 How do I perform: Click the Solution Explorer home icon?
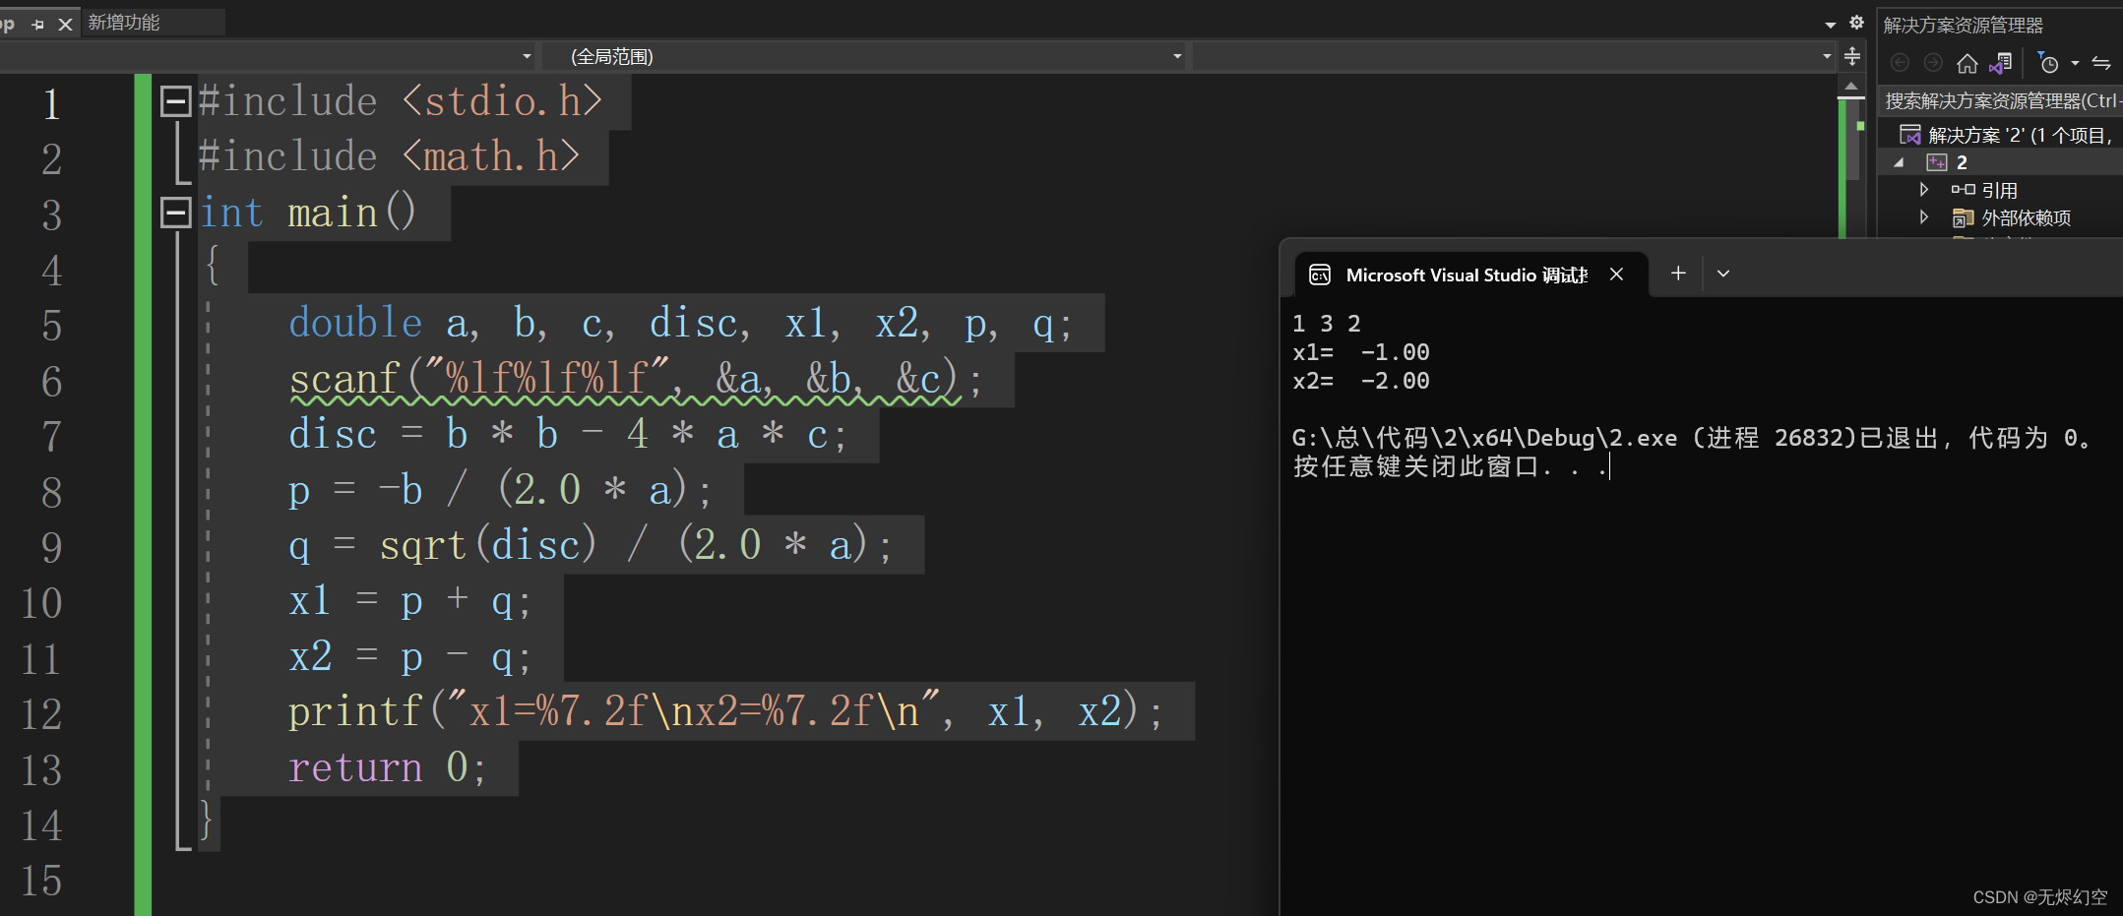(1967, 64)
